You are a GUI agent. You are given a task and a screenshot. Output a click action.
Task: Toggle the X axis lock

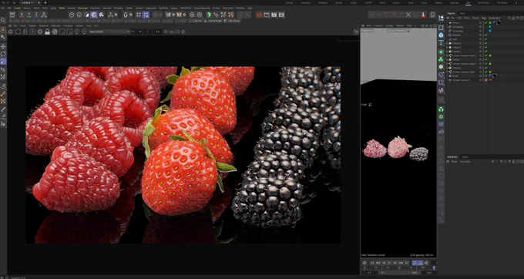[x=22, y=15]
